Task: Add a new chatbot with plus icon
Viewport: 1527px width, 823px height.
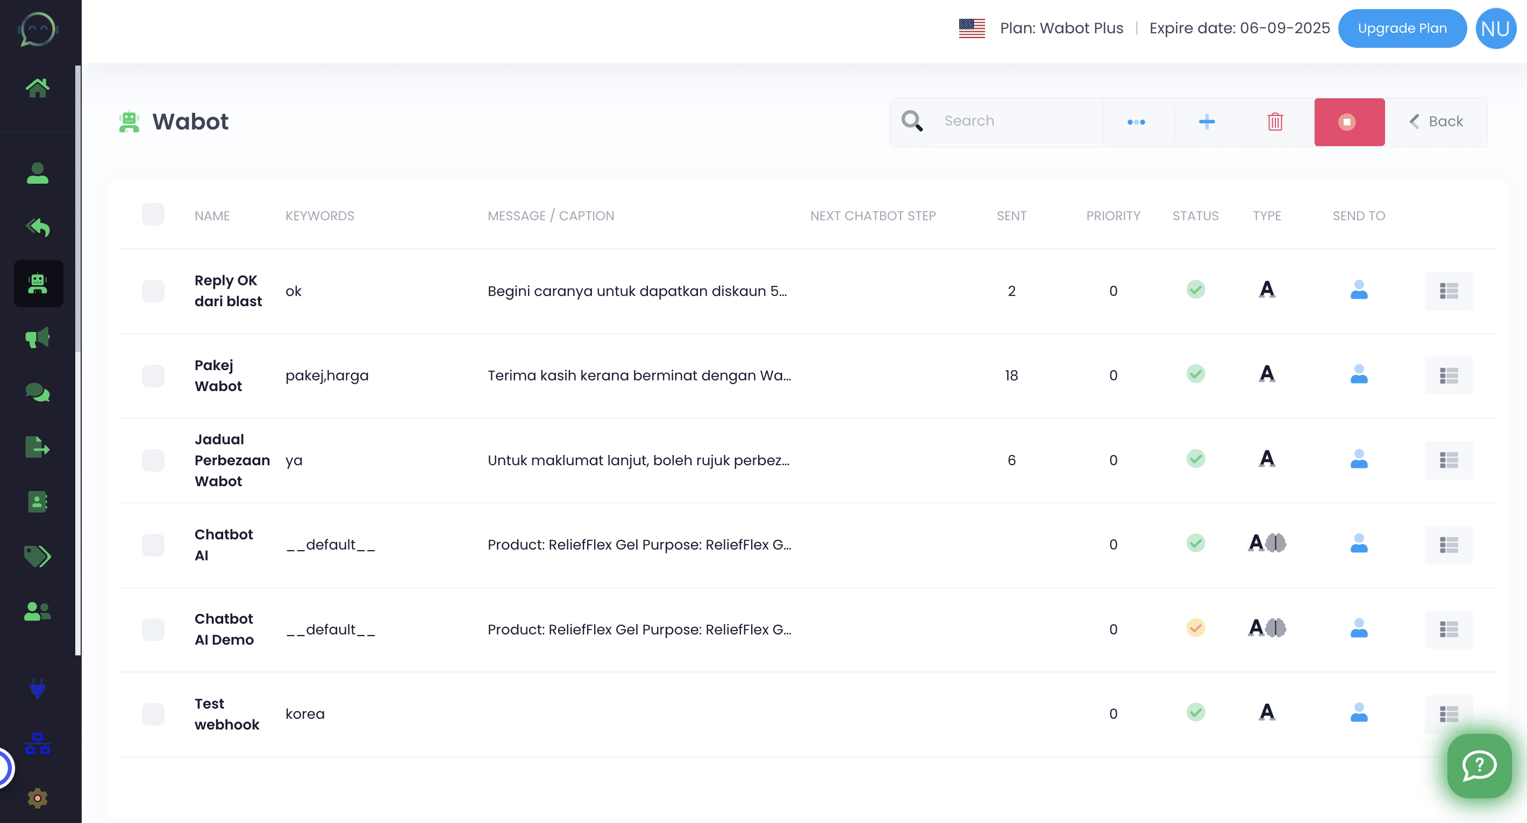Action: [1207, 122]
